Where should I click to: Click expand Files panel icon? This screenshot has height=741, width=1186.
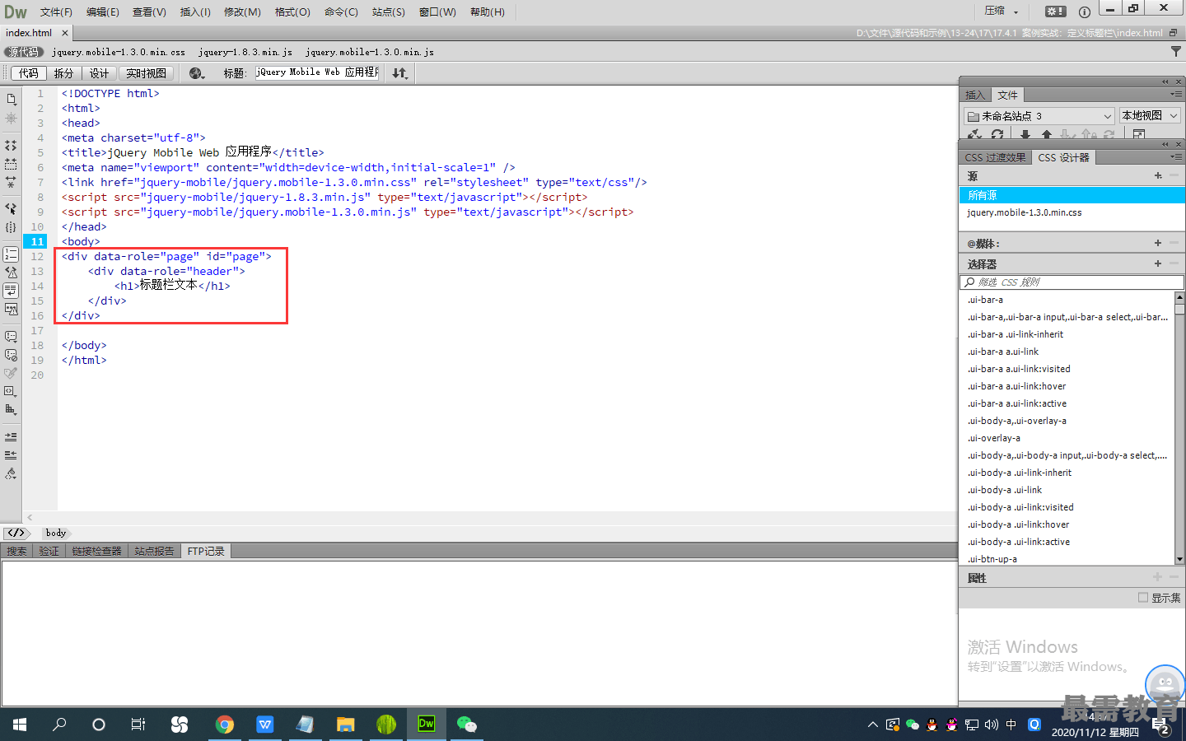[x=1139, y=134]
